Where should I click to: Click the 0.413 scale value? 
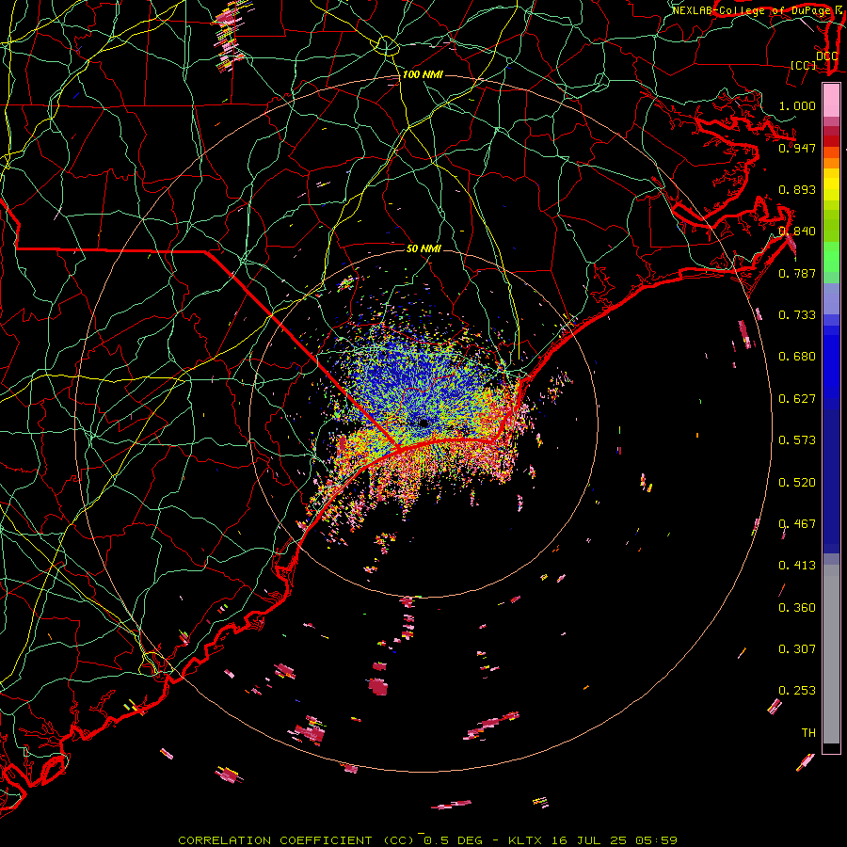pyautogui.click(x=797, y=566)
